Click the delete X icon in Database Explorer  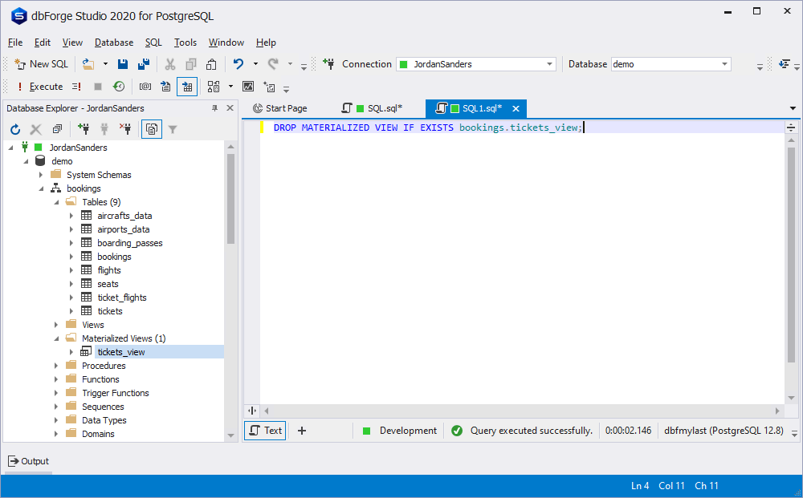coord(36,129)
